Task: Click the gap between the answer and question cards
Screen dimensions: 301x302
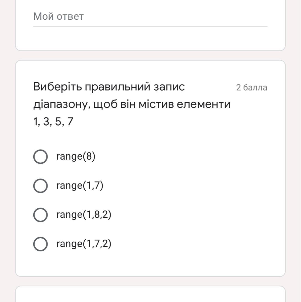Action: point(150,55)
